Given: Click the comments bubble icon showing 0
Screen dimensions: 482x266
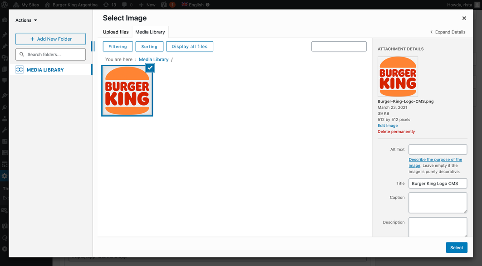Looking at the screenshot, I should 127,5.
